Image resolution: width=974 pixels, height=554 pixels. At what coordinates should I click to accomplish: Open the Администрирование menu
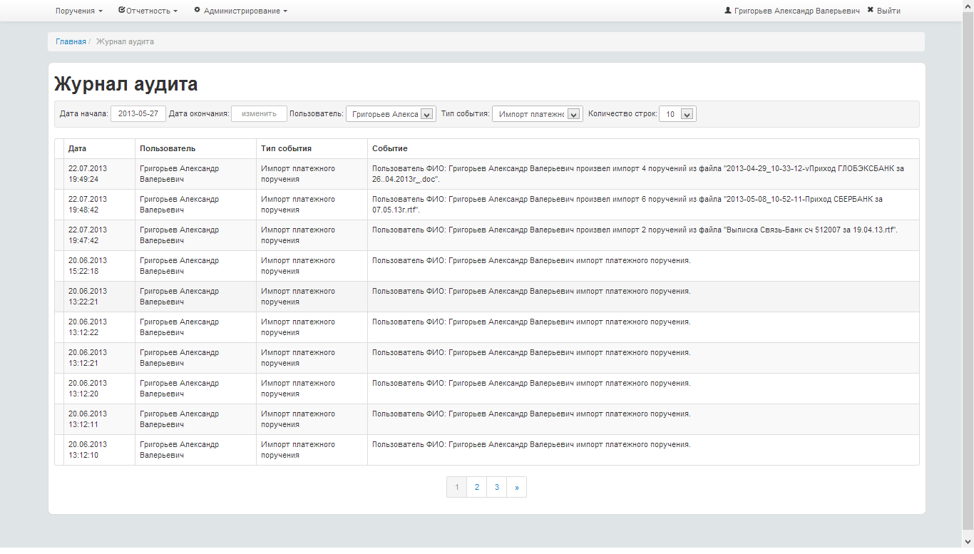241,11
